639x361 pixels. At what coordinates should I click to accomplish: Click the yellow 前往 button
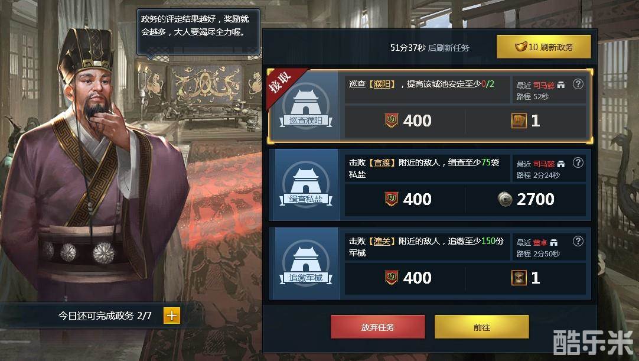[482, 327]
